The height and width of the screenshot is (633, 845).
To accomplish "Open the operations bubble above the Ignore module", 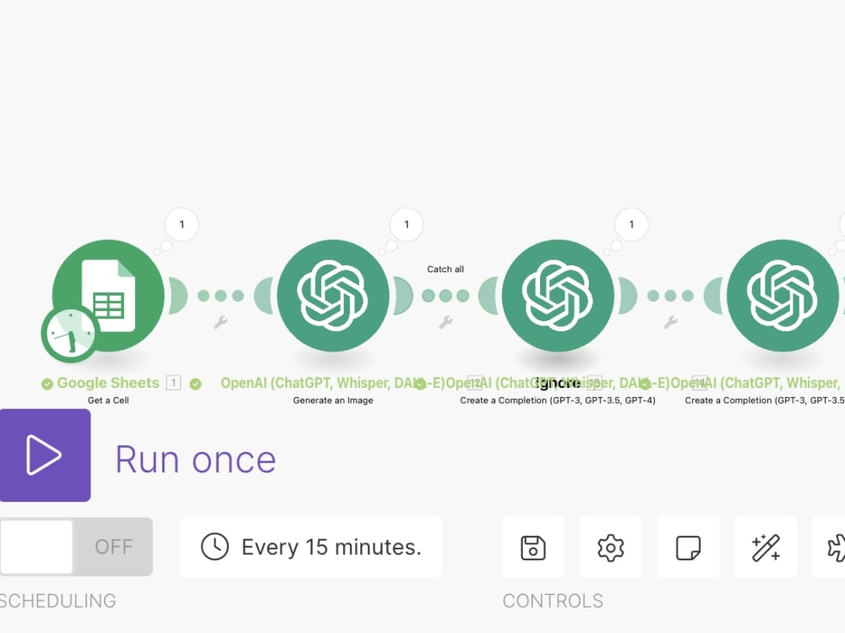I will click(x=631, y=224).
